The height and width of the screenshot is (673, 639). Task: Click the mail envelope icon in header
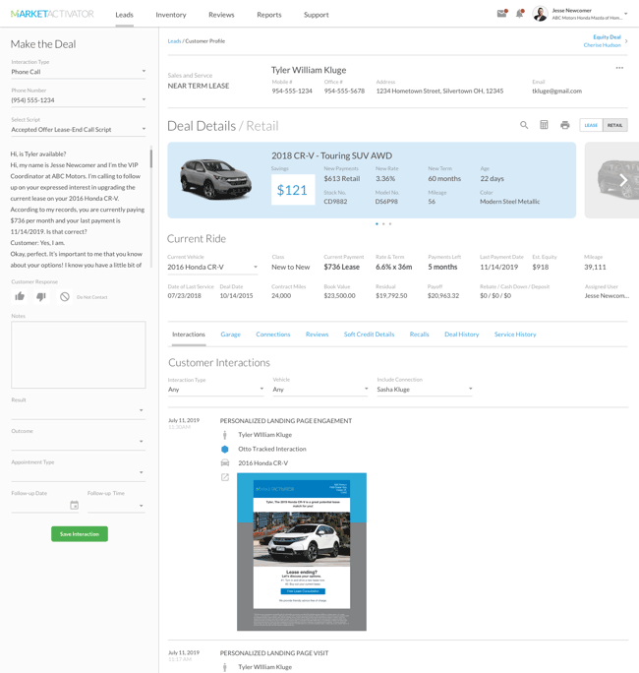pyautogui.click(x=501, y=14)
